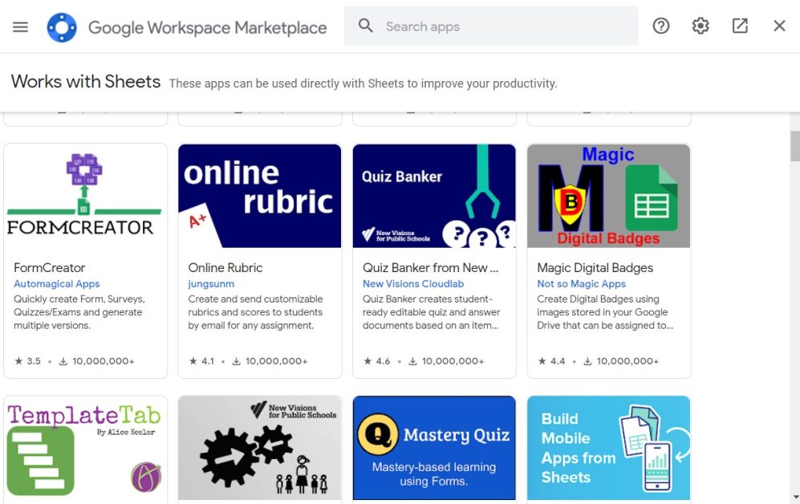Click the search magnifier icon
Screen dimensions: 800x504
(366, 26)
